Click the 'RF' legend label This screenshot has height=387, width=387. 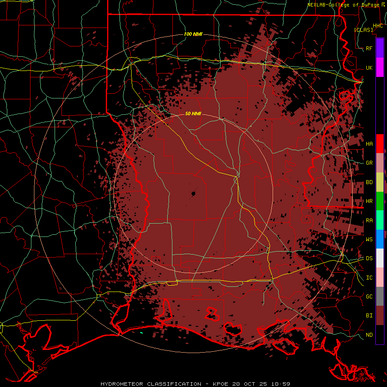click(369, 48)
